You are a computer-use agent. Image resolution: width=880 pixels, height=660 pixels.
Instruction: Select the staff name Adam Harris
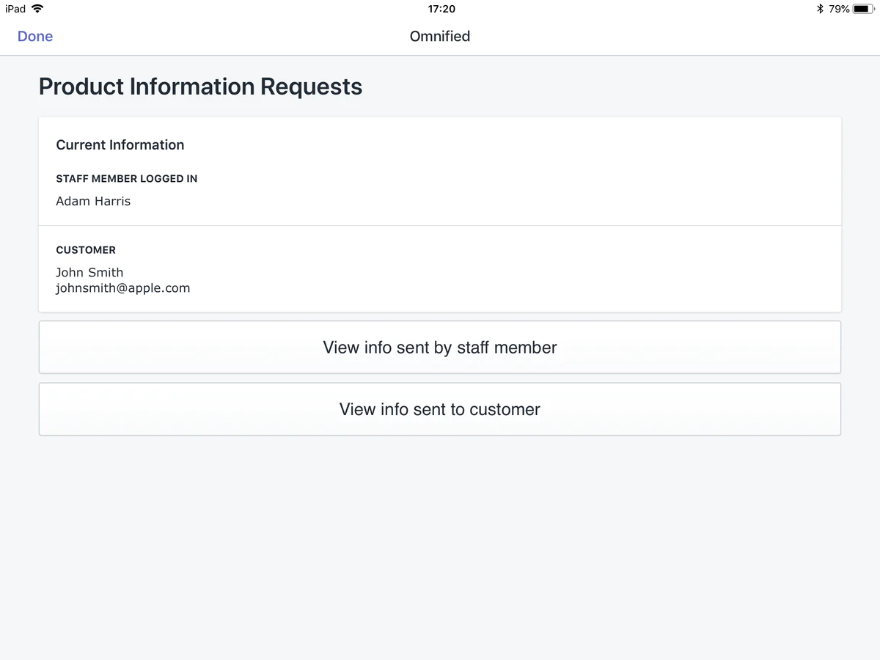click(93, 201)
